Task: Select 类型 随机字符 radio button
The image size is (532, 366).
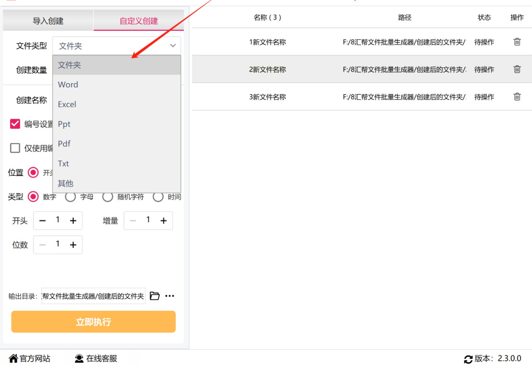Action: pyautogui.click(x=108, y=196)
